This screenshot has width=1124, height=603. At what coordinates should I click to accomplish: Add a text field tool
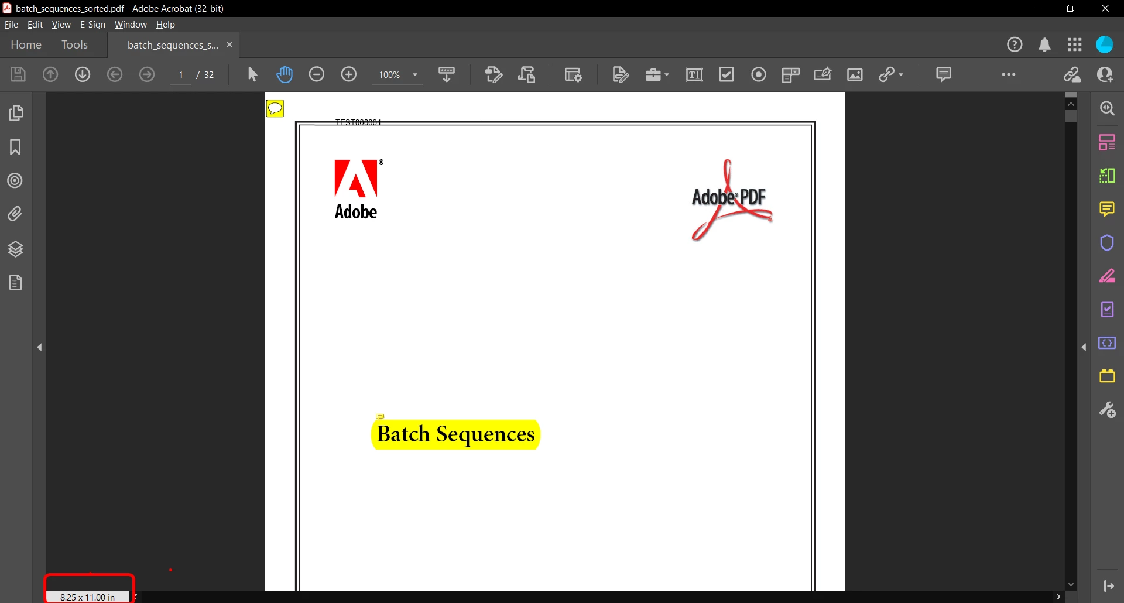[694, 75]
